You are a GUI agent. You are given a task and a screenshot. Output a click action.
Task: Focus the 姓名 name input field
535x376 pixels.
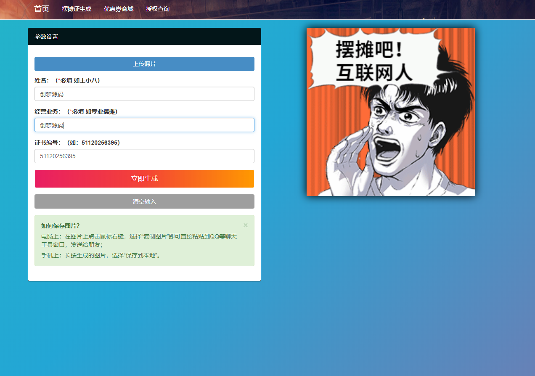144,94
